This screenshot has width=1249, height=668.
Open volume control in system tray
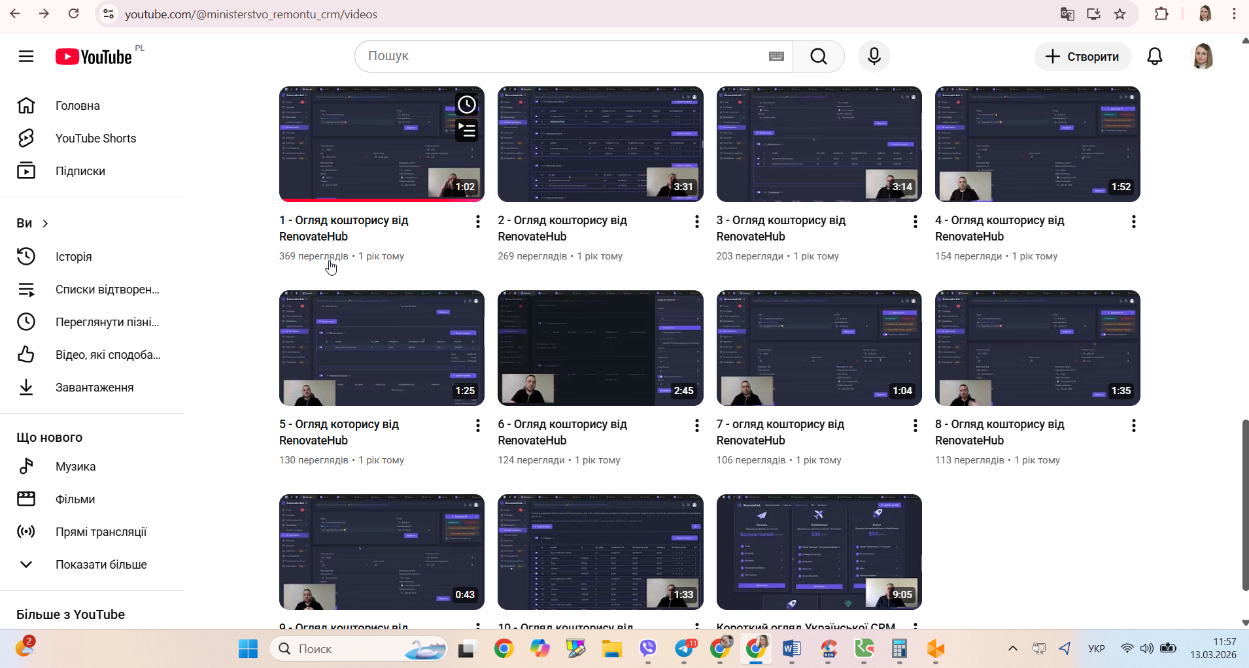pyautogui.click(x=1147, y=648)
